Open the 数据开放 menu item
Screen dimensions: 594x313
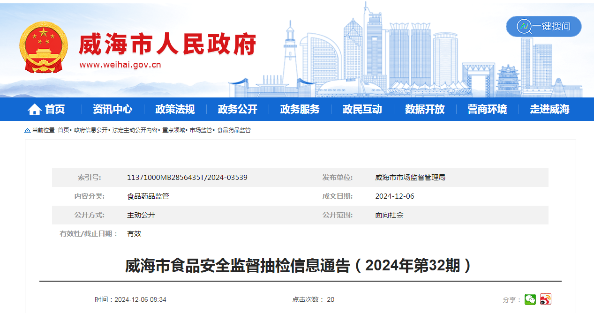pos(425,110)
